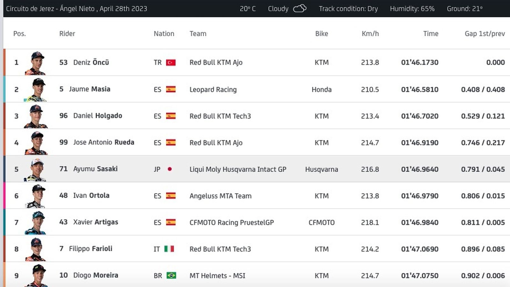This screenshot has width=510, height=287.
Task: Select the Brazilian flag beside Diogo Moreira
Action: coord(171,276)
